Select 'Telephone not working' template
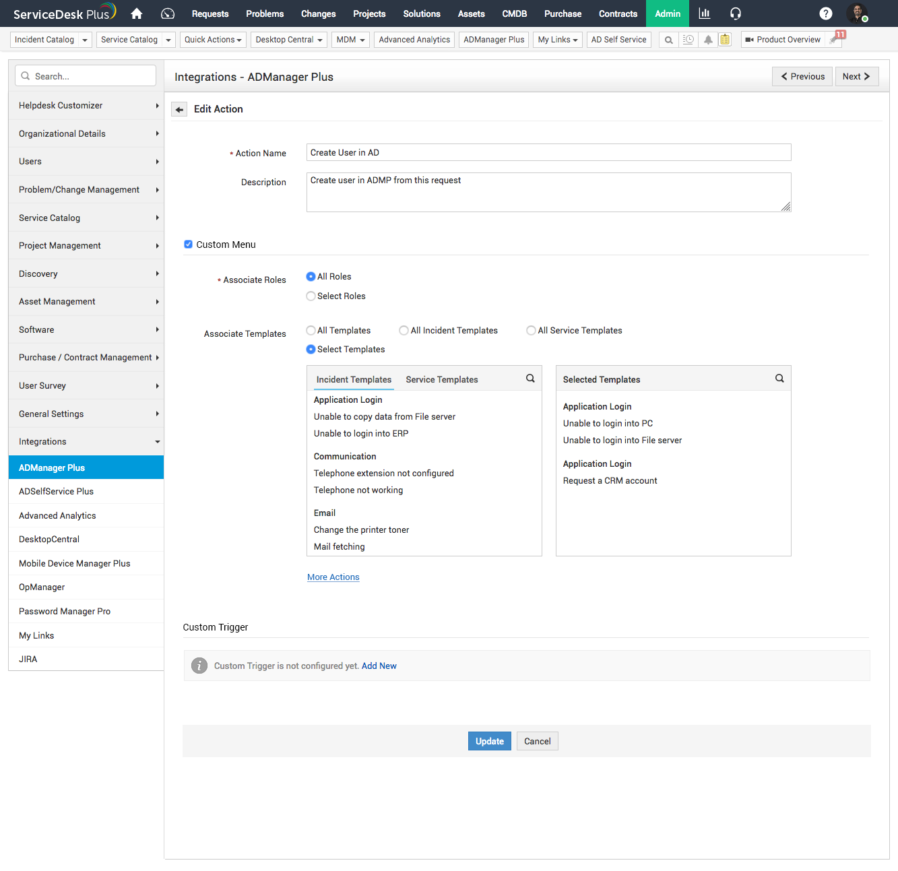Screen dimensions: 898x871 click(358, 490)
